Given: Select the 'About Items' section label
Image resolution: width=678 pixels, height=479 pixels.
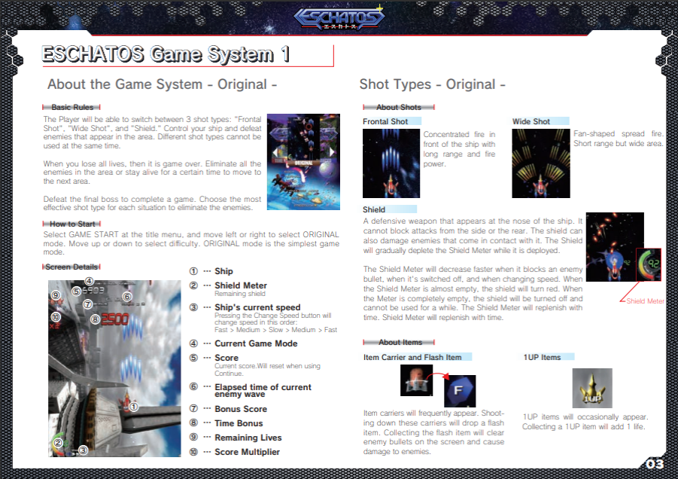Looking at the screenshot, I should click(x=399, y=342).
